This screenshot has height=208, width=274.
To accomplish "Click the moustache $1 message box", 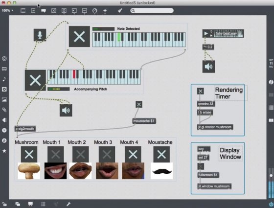I will click(144, 121).
